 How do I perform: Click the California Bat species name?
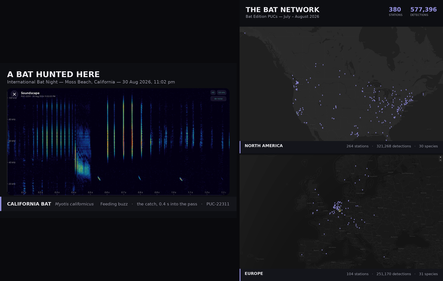[x=29, y=204]
